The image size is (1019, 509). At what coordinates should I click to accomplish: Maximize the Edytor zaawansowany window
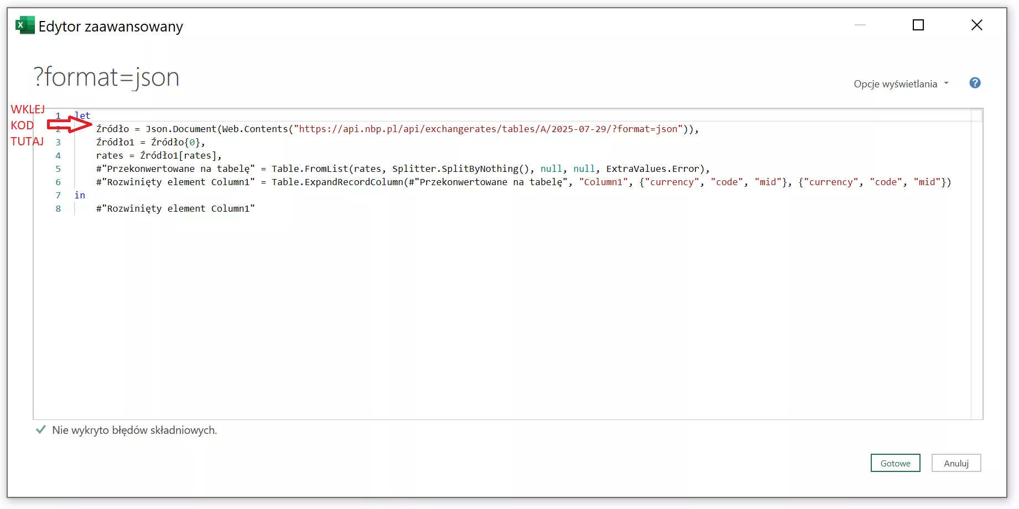coord(918,25)
